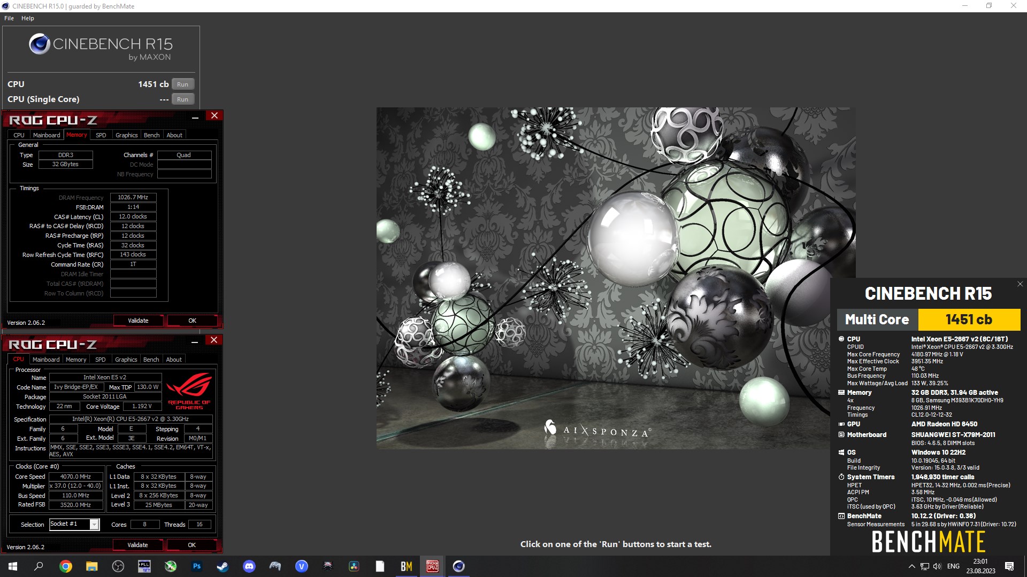Click the CPU chip icon in BenchMate panel
Screen dimensions: 1027x577
click(841, 339)
